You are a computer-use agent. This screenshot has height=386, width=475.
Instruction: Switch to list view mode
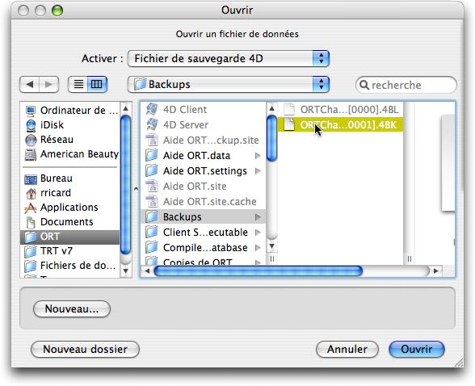tap(78, 84)
